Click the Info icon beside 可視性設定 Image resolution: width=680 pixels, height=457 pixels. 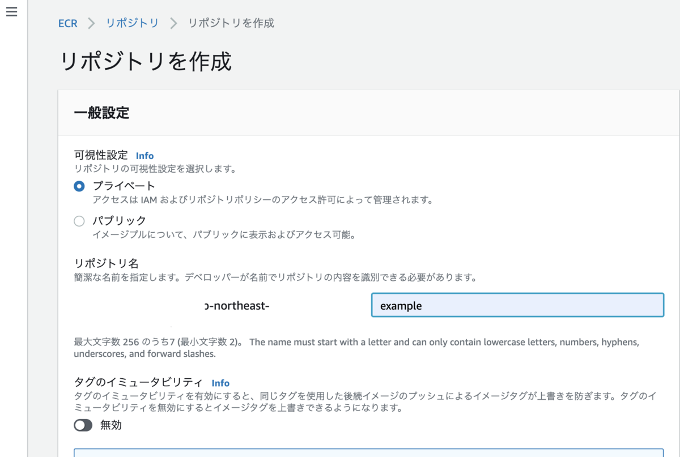(x=144, y=156)
